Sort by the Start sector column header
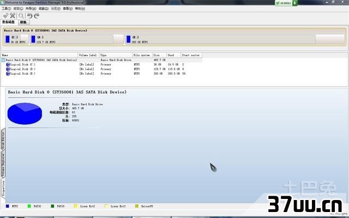Viewport: 349px width, 218px height. (191, 55)
